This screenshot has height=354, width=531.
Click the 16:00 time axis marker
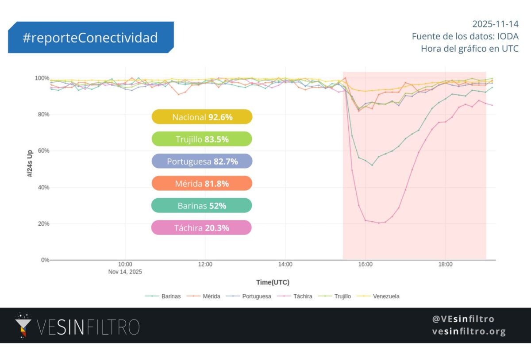coord(365,265)
